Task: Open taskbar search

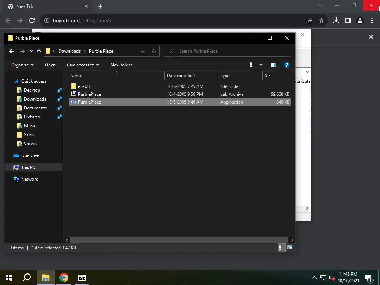Action: pos(27,278)
